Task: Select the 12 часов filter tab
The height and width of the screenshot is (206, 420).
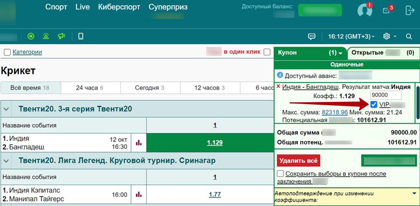Action: pos(210,87)
